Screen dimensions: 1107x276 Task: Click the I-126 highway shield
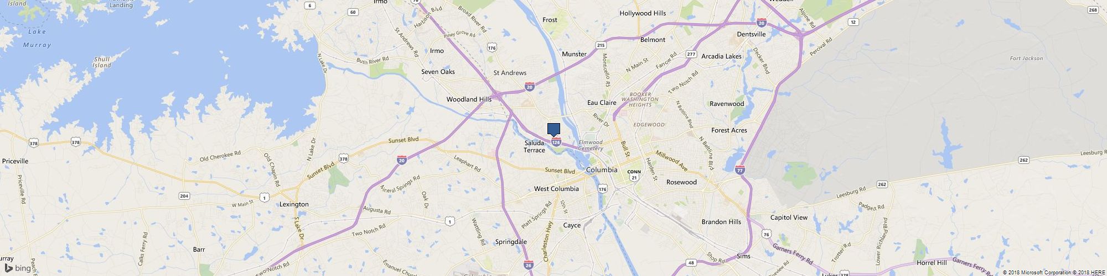click(x=556, y=142)
